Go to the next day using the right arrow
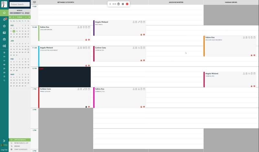Screen dimensions: 259x152 [x=26, y=17]
